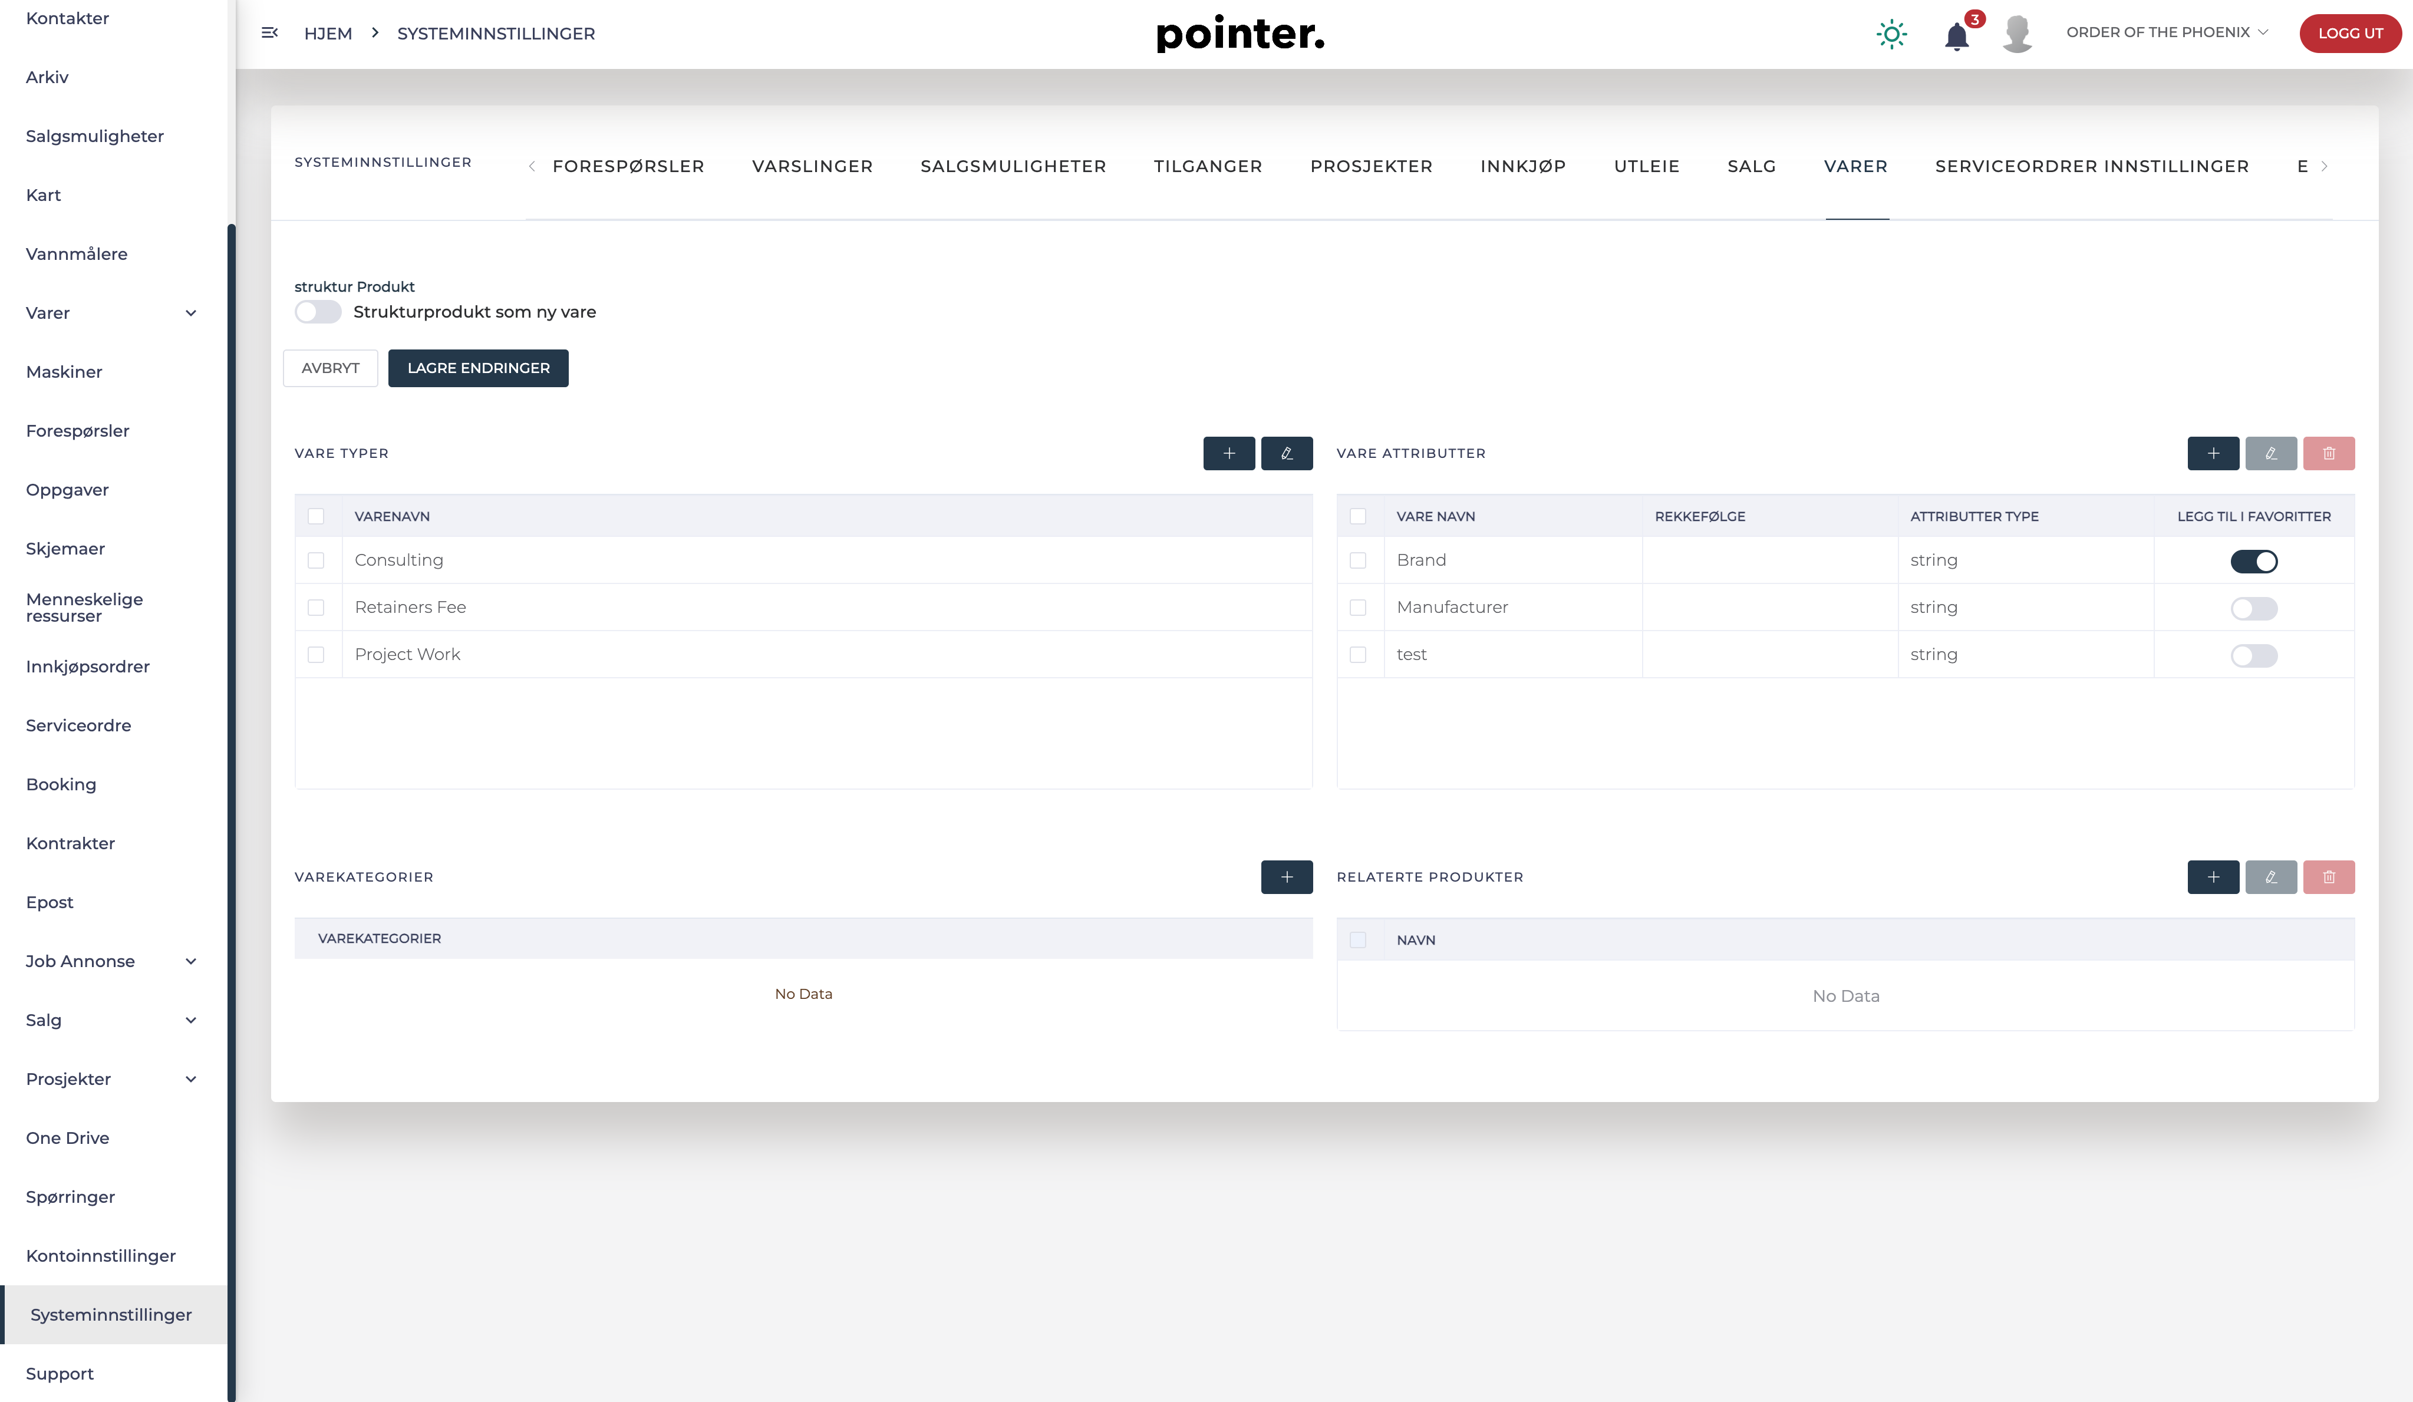Open the Serviceordrer Innstillinger tab

pos(2091,167)
